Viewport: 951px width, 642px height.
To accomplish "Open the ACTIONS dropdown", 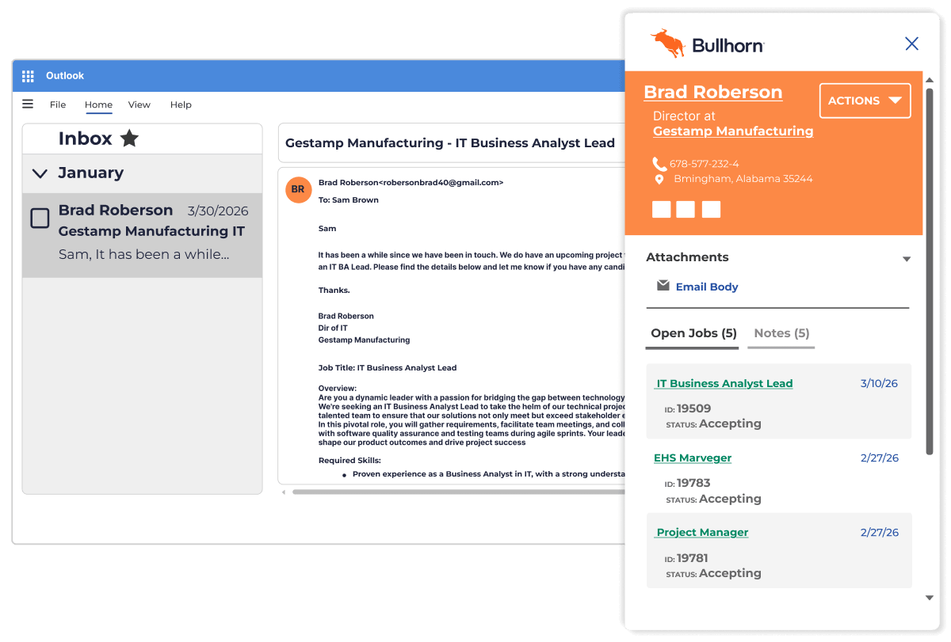I will (865, 101).
